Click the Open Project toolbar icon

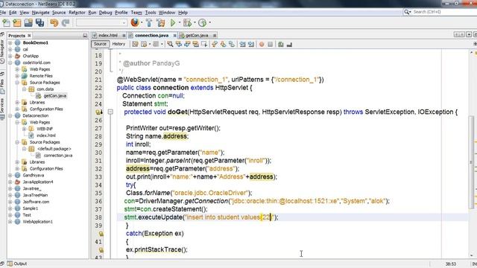click(28, 23)
